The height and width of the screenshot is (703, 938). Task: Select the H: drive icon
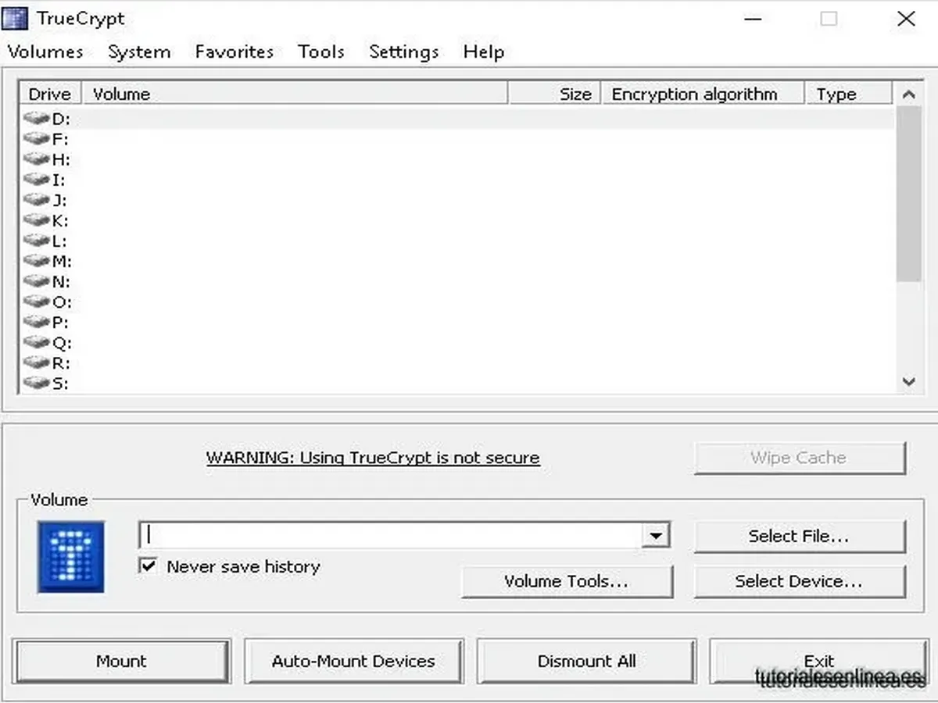tap(37, 159)
